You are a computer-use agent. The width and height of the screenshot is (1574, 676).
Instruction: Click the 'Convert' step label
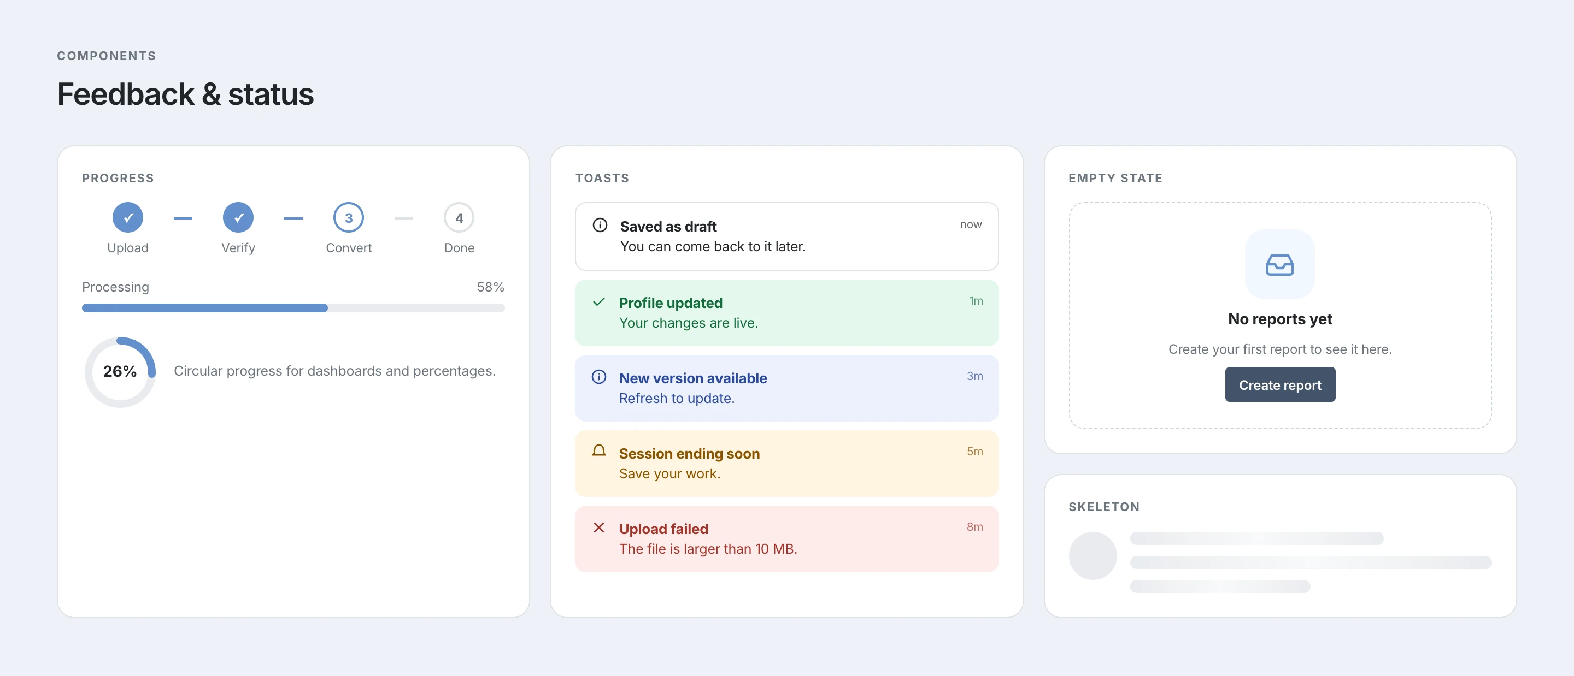click(x=348, y=248)
